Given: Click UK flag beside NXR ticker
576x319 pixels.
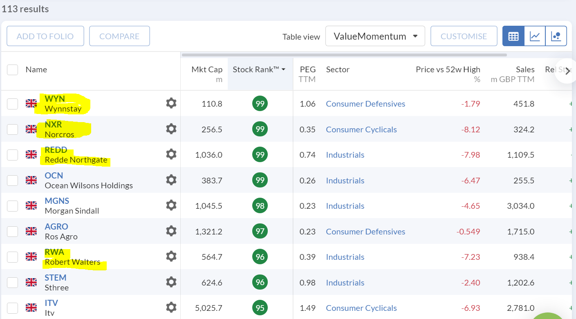Looking at the screenshot, I should [x=31, y=129].
